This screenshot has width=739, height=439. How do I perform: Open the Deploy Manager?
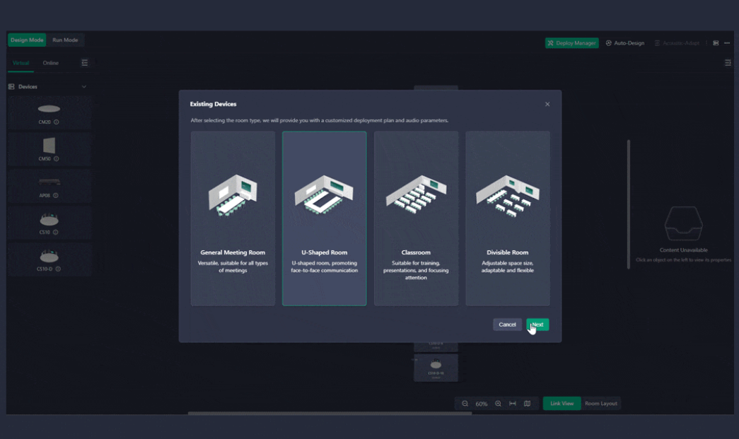point(571,43)
